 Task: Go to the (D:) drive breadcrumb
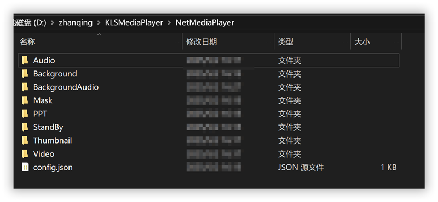[30, 22]
